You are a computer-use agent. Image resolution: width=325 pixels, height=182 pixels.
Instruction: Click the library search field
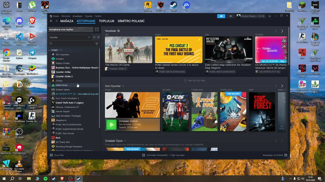71,44
